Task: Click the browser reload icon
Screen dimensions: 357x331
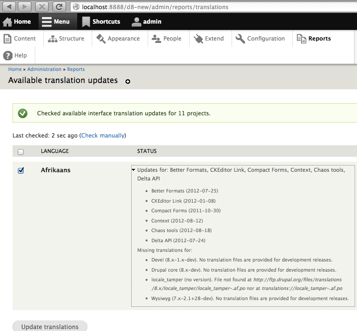Action: point(59,7)
